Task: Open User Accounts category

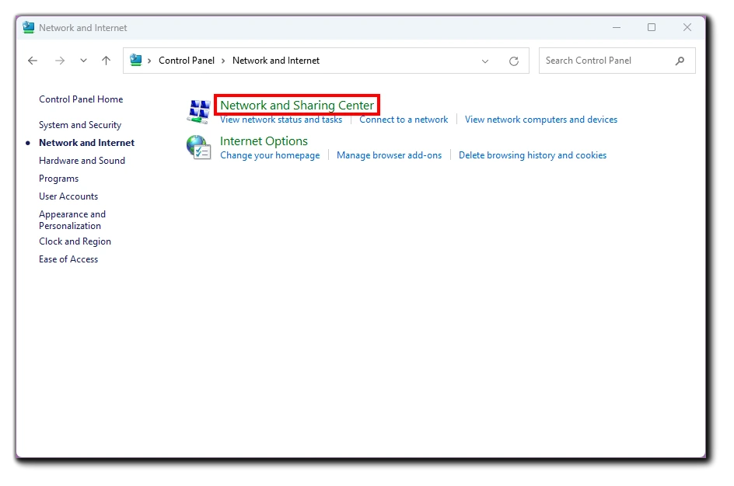Action: click(x=68, y=196)
